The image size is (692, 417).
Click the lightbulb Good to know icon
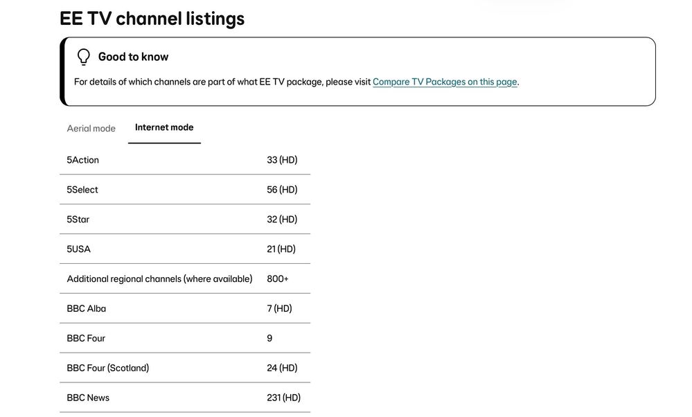point(84,57)
